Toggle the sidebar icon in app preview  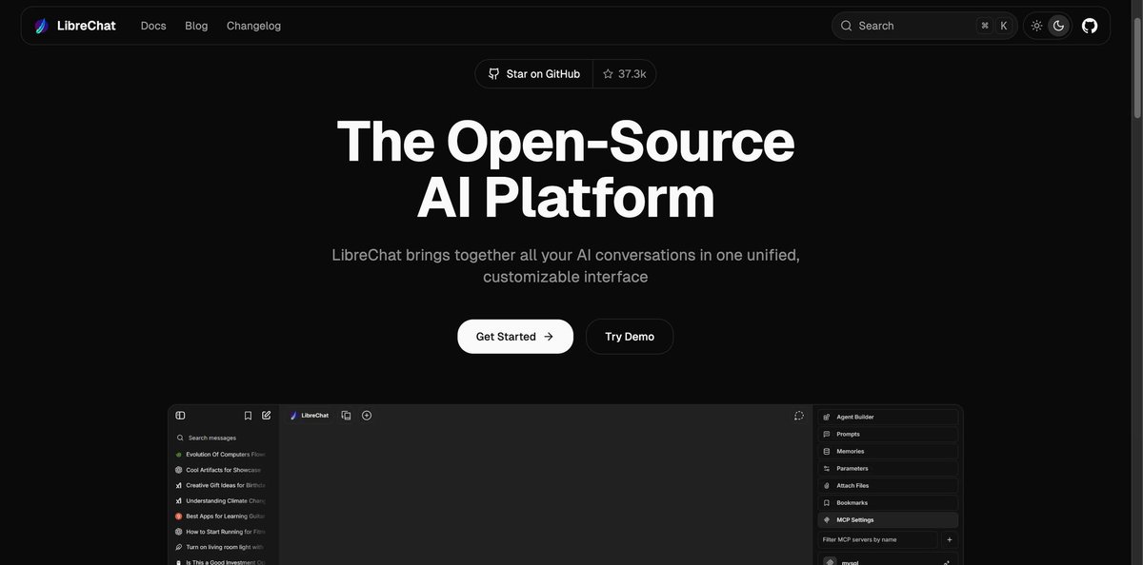(180, 416)
